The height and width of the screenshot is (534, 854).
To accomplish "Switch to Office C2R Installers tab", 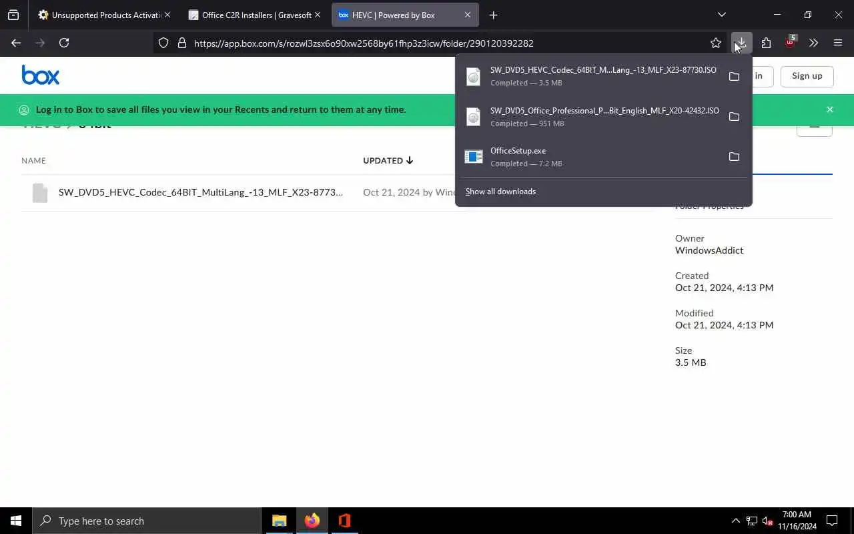I will tap(254, 15).
